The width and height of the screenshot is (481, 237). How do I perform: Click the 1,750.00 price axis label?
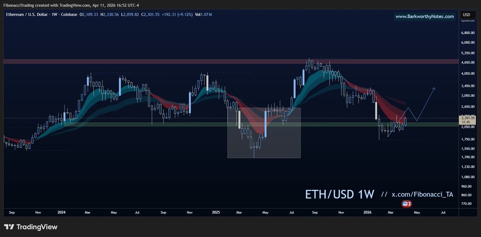(x=468, y=139)
